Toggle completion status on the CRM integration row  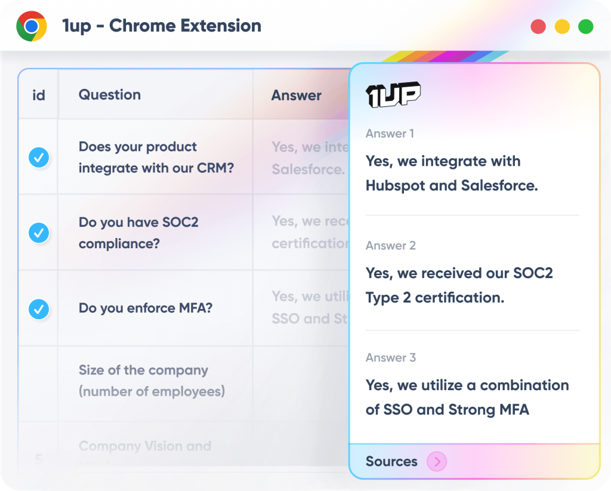click(x=38, y=157)
